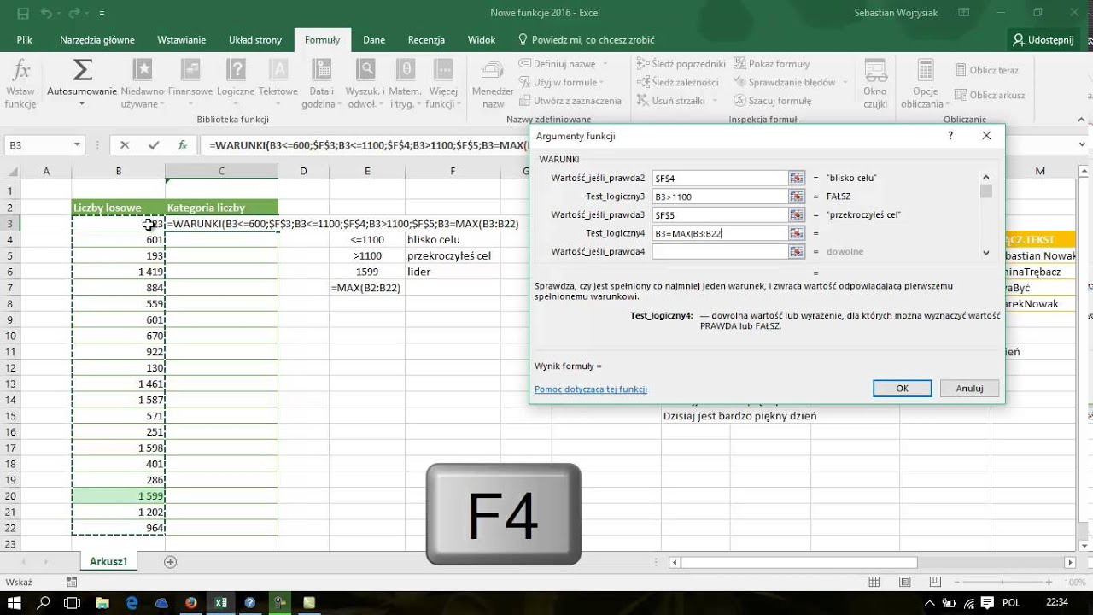This screenshot has width=1093, height=615.
Task: Open the Tekstowe functions icon
Action: click(278, 70)
